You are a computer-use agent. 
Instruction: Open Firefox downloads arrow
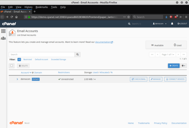(166, 17)
